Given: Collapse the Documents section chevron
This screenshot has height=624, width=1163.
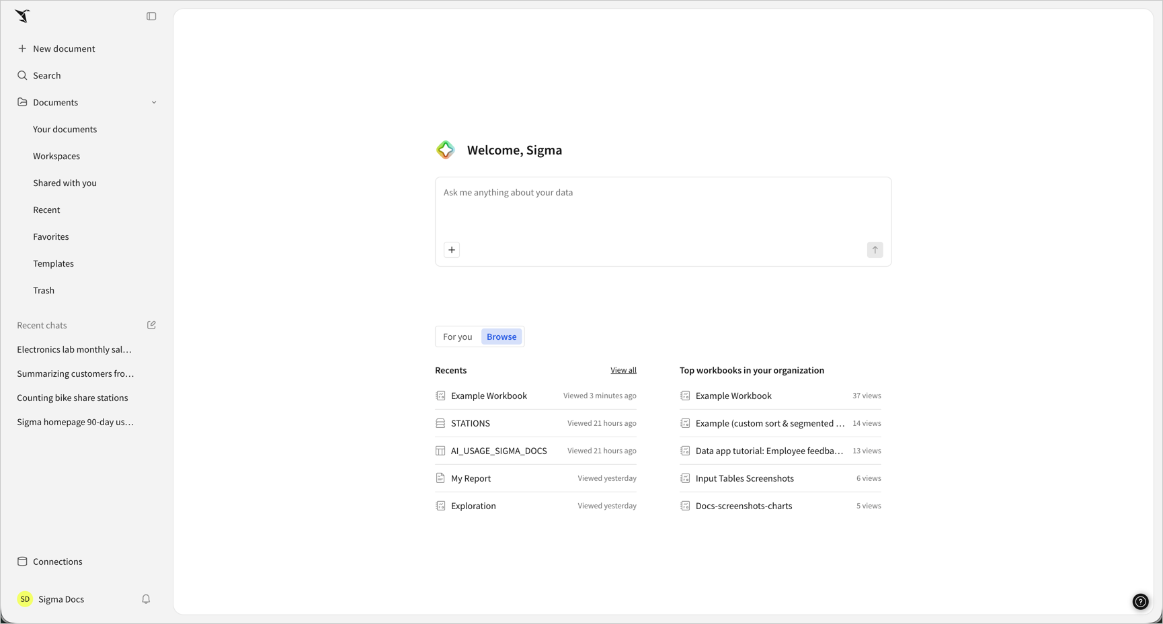Looking at the screenshot, I should 154,103.
